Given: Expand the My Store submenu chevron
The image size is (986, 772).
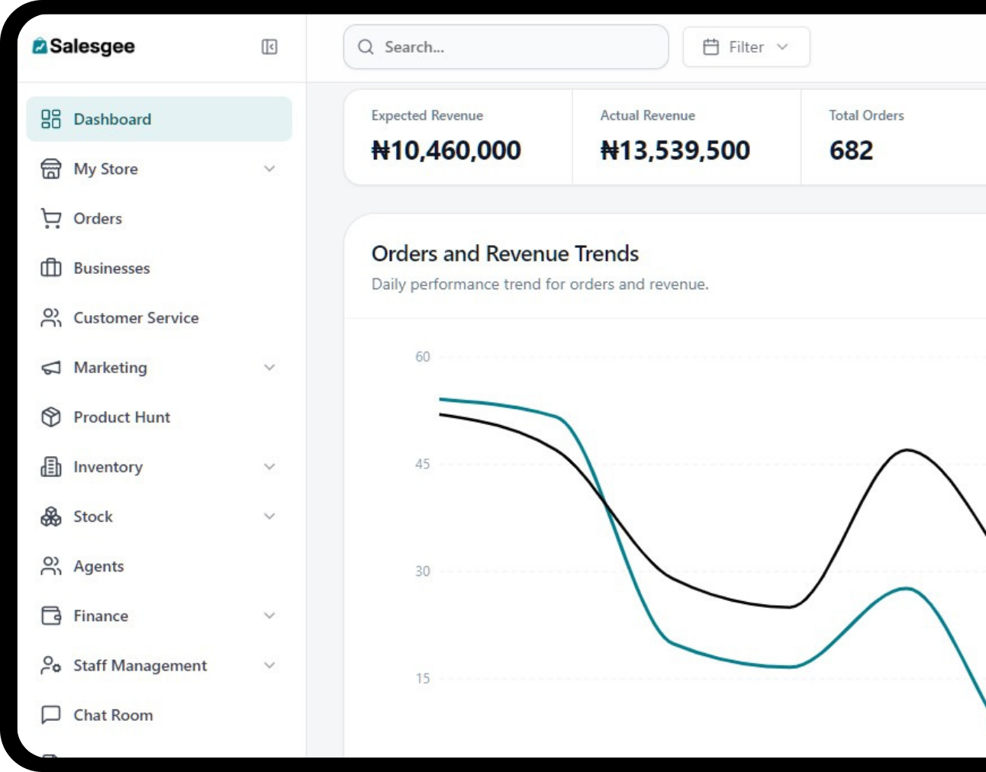Looking at the screenshot, I should coord(269,169).
